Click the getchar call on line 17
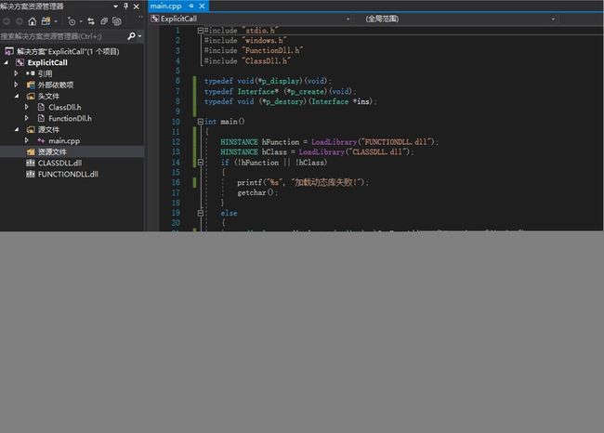Viewport: 604px width, 433px height. tap(252, 192)
